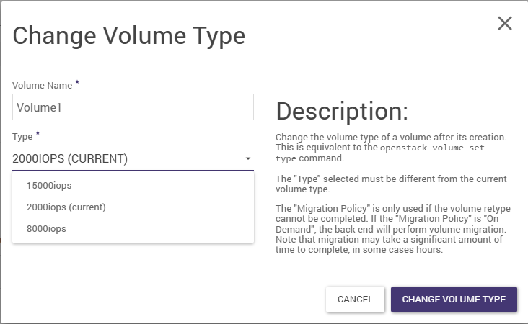Pick the 8000iops option from list
This screenshot has height=324, width=528.
46,229
